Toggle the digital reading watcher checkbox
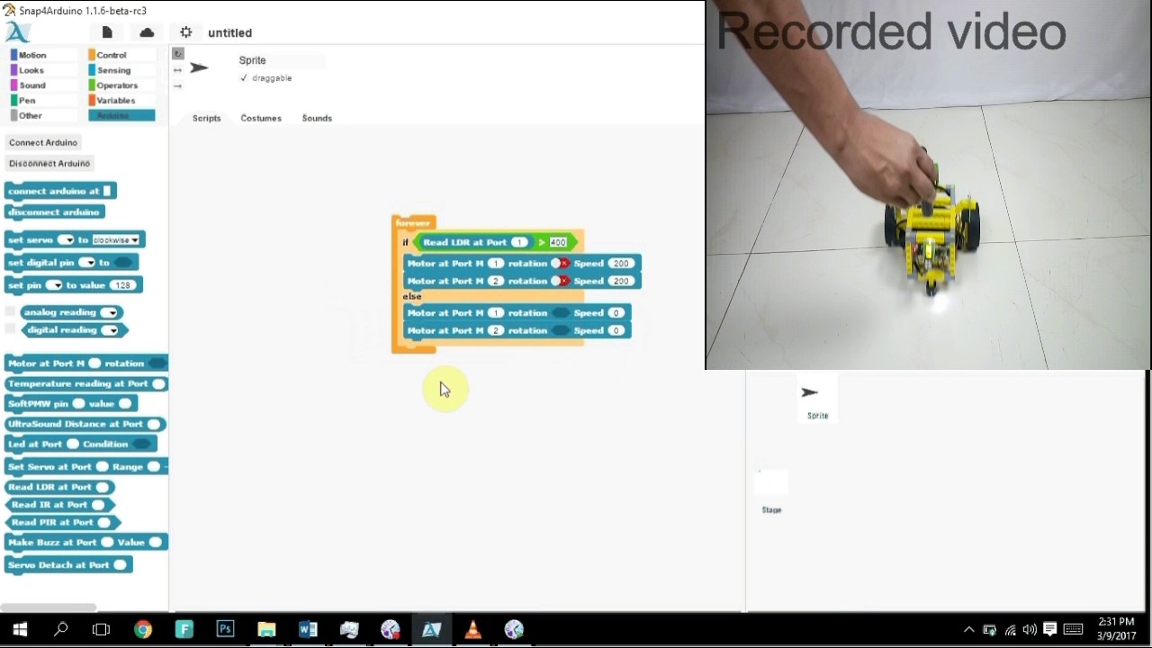 11,329
